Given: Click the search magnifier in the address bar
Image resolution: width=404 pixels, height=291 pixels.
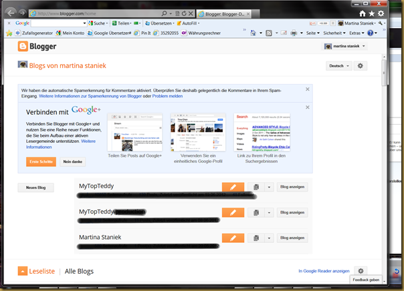Looking at the screenshot, I should point(164,13).
